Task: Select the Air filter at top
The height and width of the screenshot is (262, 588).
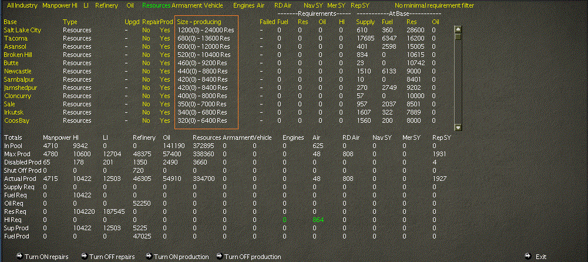Action: point(261,6)
